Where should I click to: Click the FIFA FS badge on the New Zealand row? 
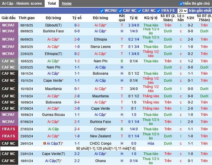coord(9,136)
